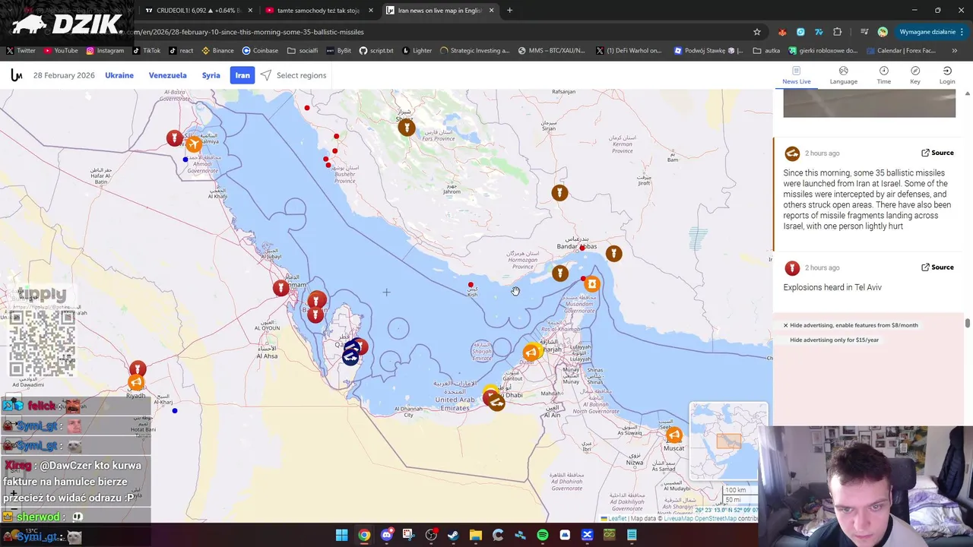Open the Language selector
Viewport: 973px width, 547px height.
(x=843, y=75)
